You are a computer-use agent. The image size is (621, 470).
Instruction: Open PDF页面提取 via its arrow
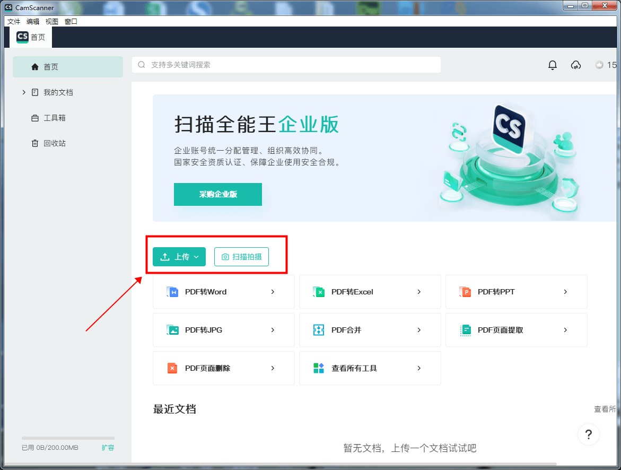click(565, 329)
